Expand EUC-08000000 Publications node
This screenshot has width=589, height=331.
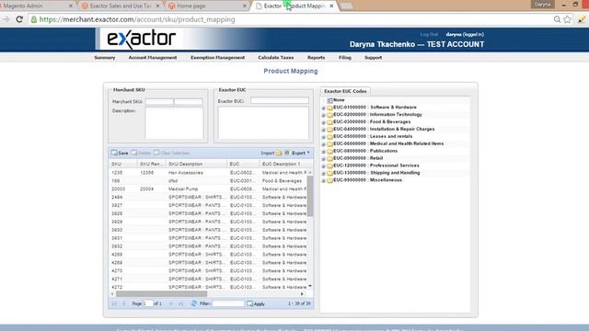click(x=323, y=152)
